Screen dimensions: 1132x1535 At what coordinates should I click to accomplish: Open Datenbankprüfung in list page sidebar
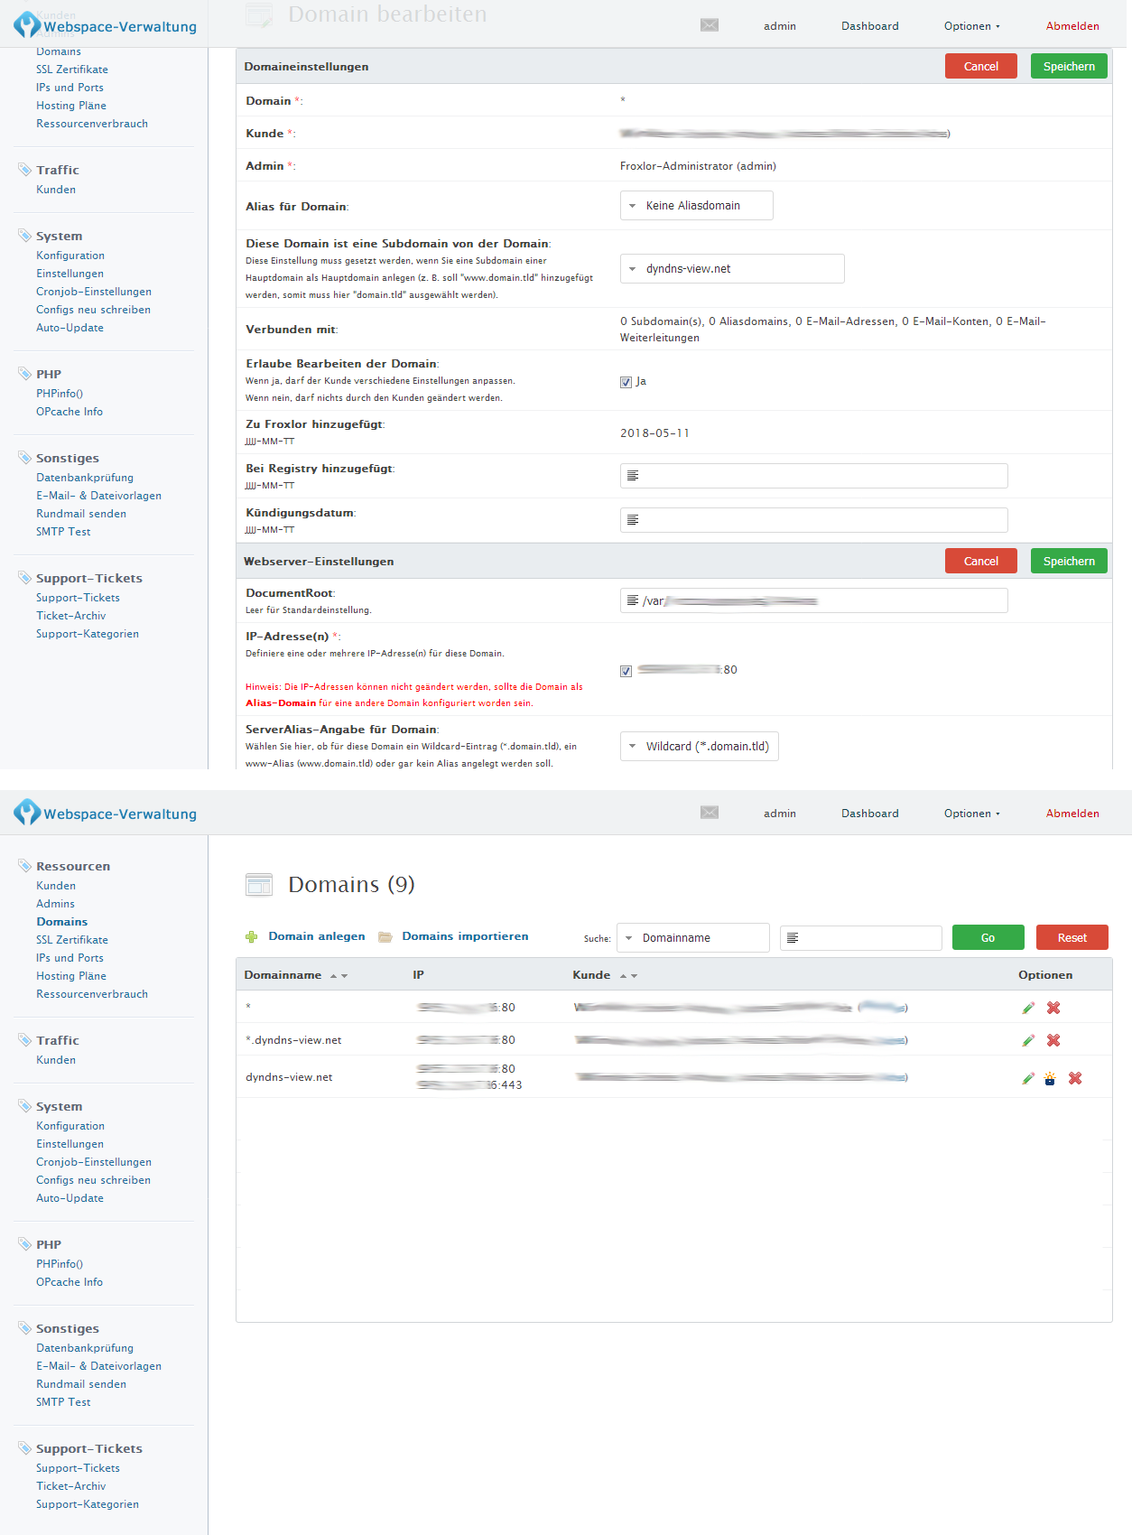(x=85, y=1348)
